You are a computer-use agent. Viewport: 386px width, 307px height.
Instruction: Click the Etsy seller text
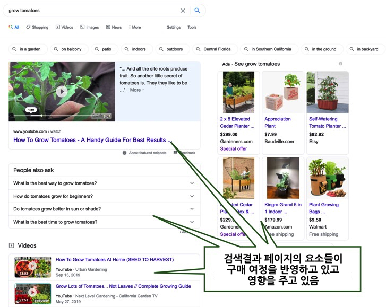tap(314, 142)
